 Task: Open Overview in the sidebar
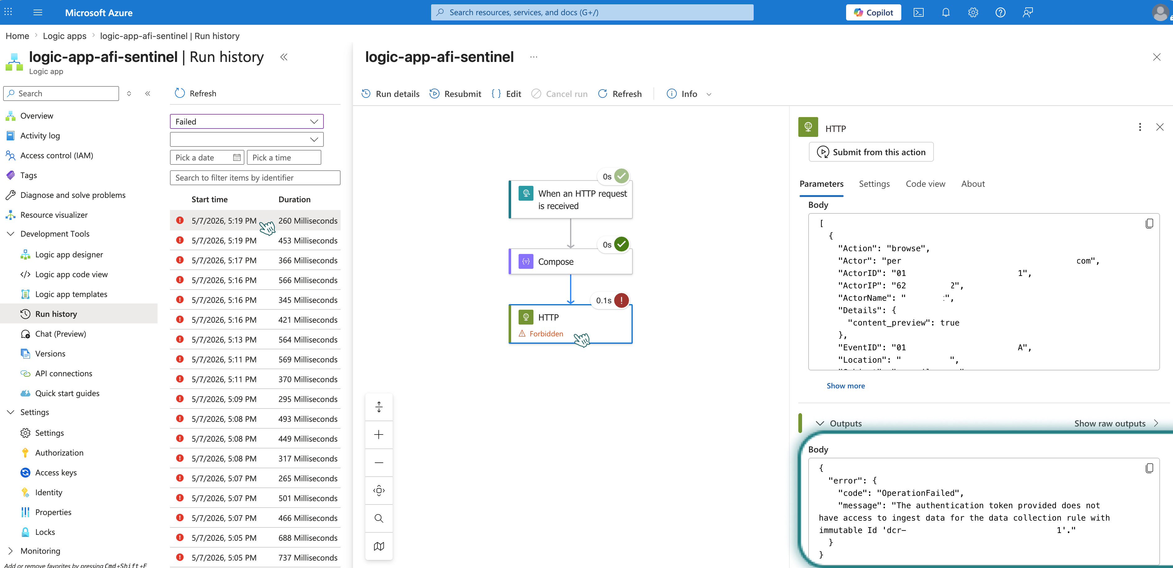[x=36, y=116]
